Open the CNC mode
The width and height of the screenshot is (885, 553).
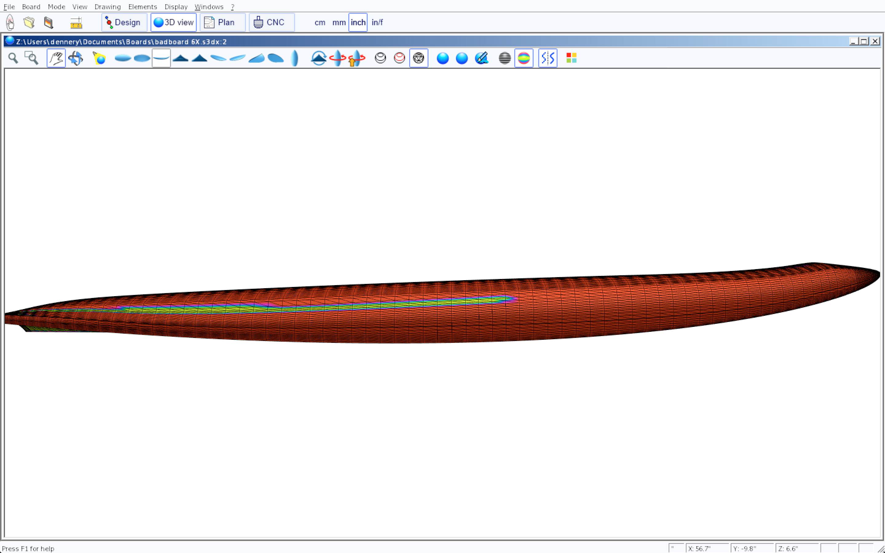click(271, 22)
